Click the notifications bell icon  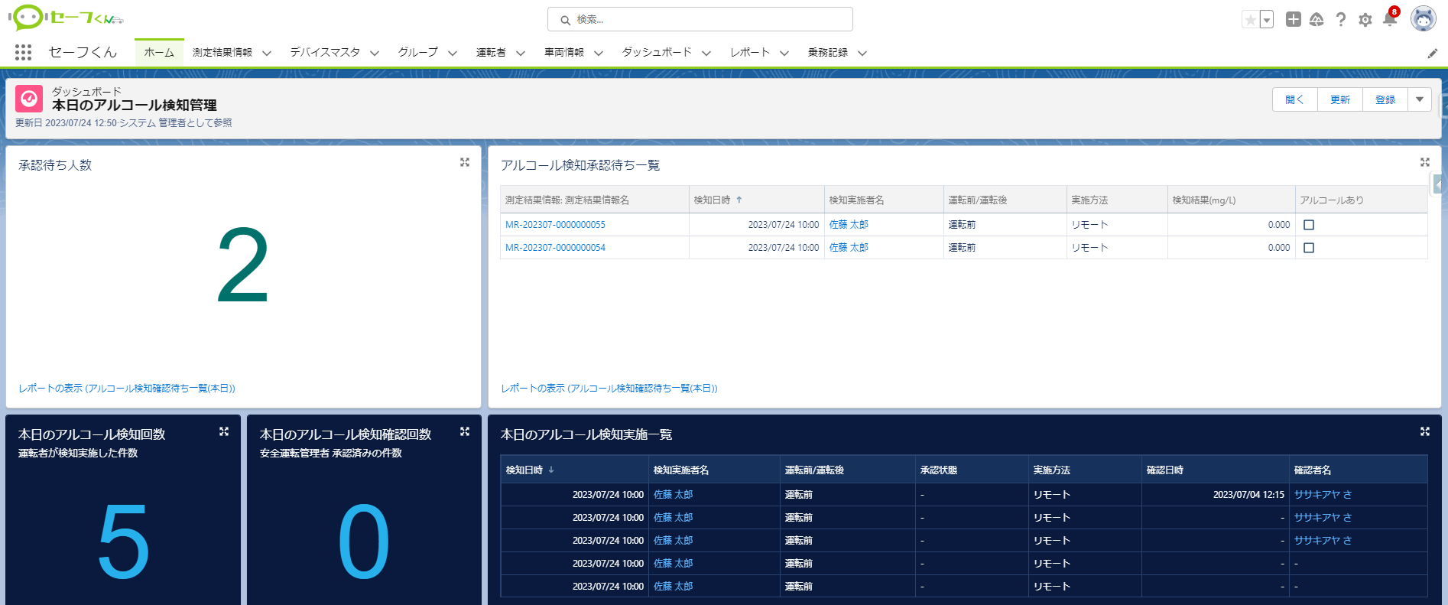[1389, 20]
